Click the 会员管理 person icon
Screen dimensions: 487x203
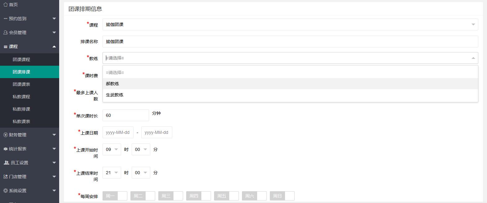[6, 33]
